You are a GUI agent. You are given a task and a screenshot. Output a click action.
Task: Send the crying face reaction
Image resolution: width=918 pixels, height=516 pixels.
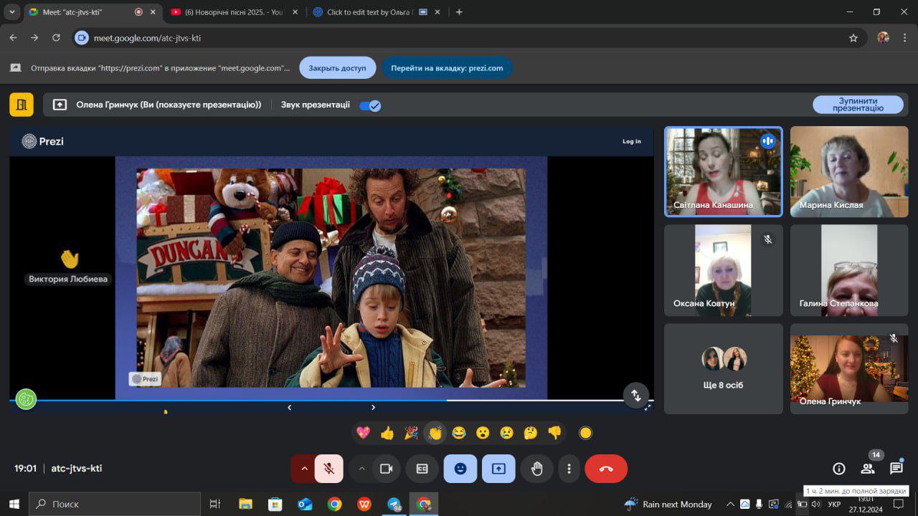[x=506, y=433]
